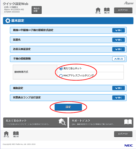Expand the 装置名 section
The width and height of the screenshot is (136, 149).
[118, 40]
